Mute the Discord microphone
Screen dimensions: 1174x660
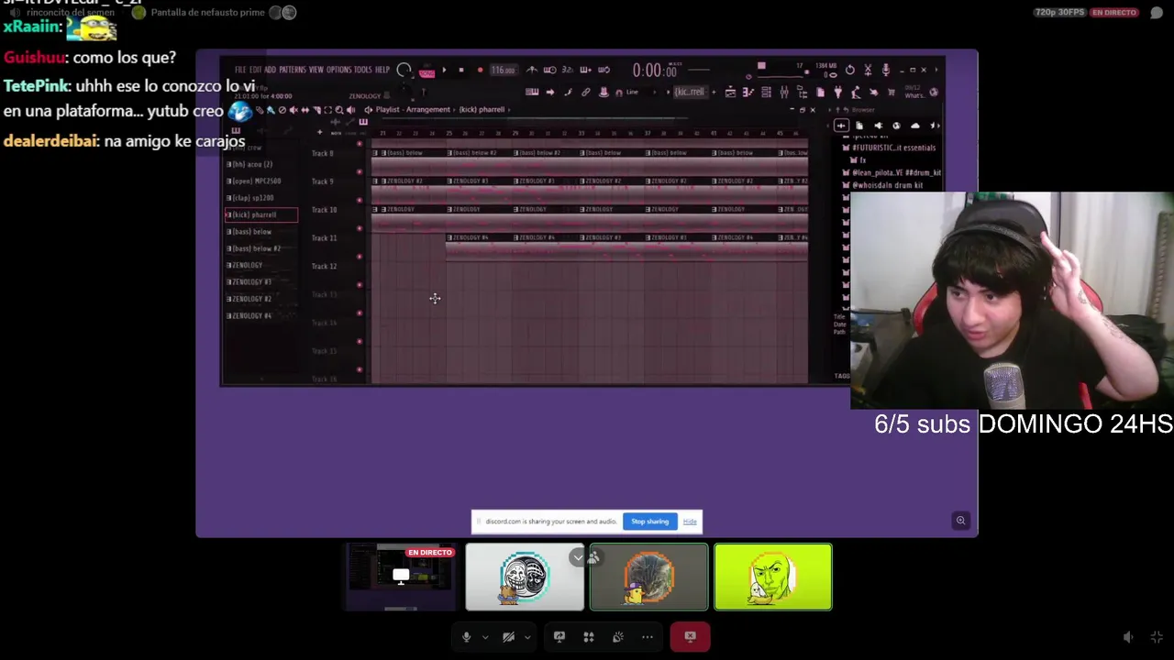[466, 637]
